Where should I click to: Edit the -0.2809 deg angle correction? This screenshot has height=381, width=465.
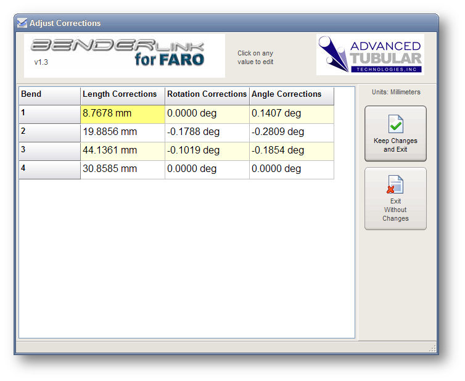click(291, 132)
